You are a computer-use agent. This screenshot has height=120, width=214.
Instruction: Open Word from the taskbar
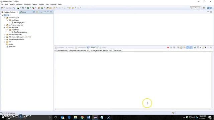(x=89, y=117)
